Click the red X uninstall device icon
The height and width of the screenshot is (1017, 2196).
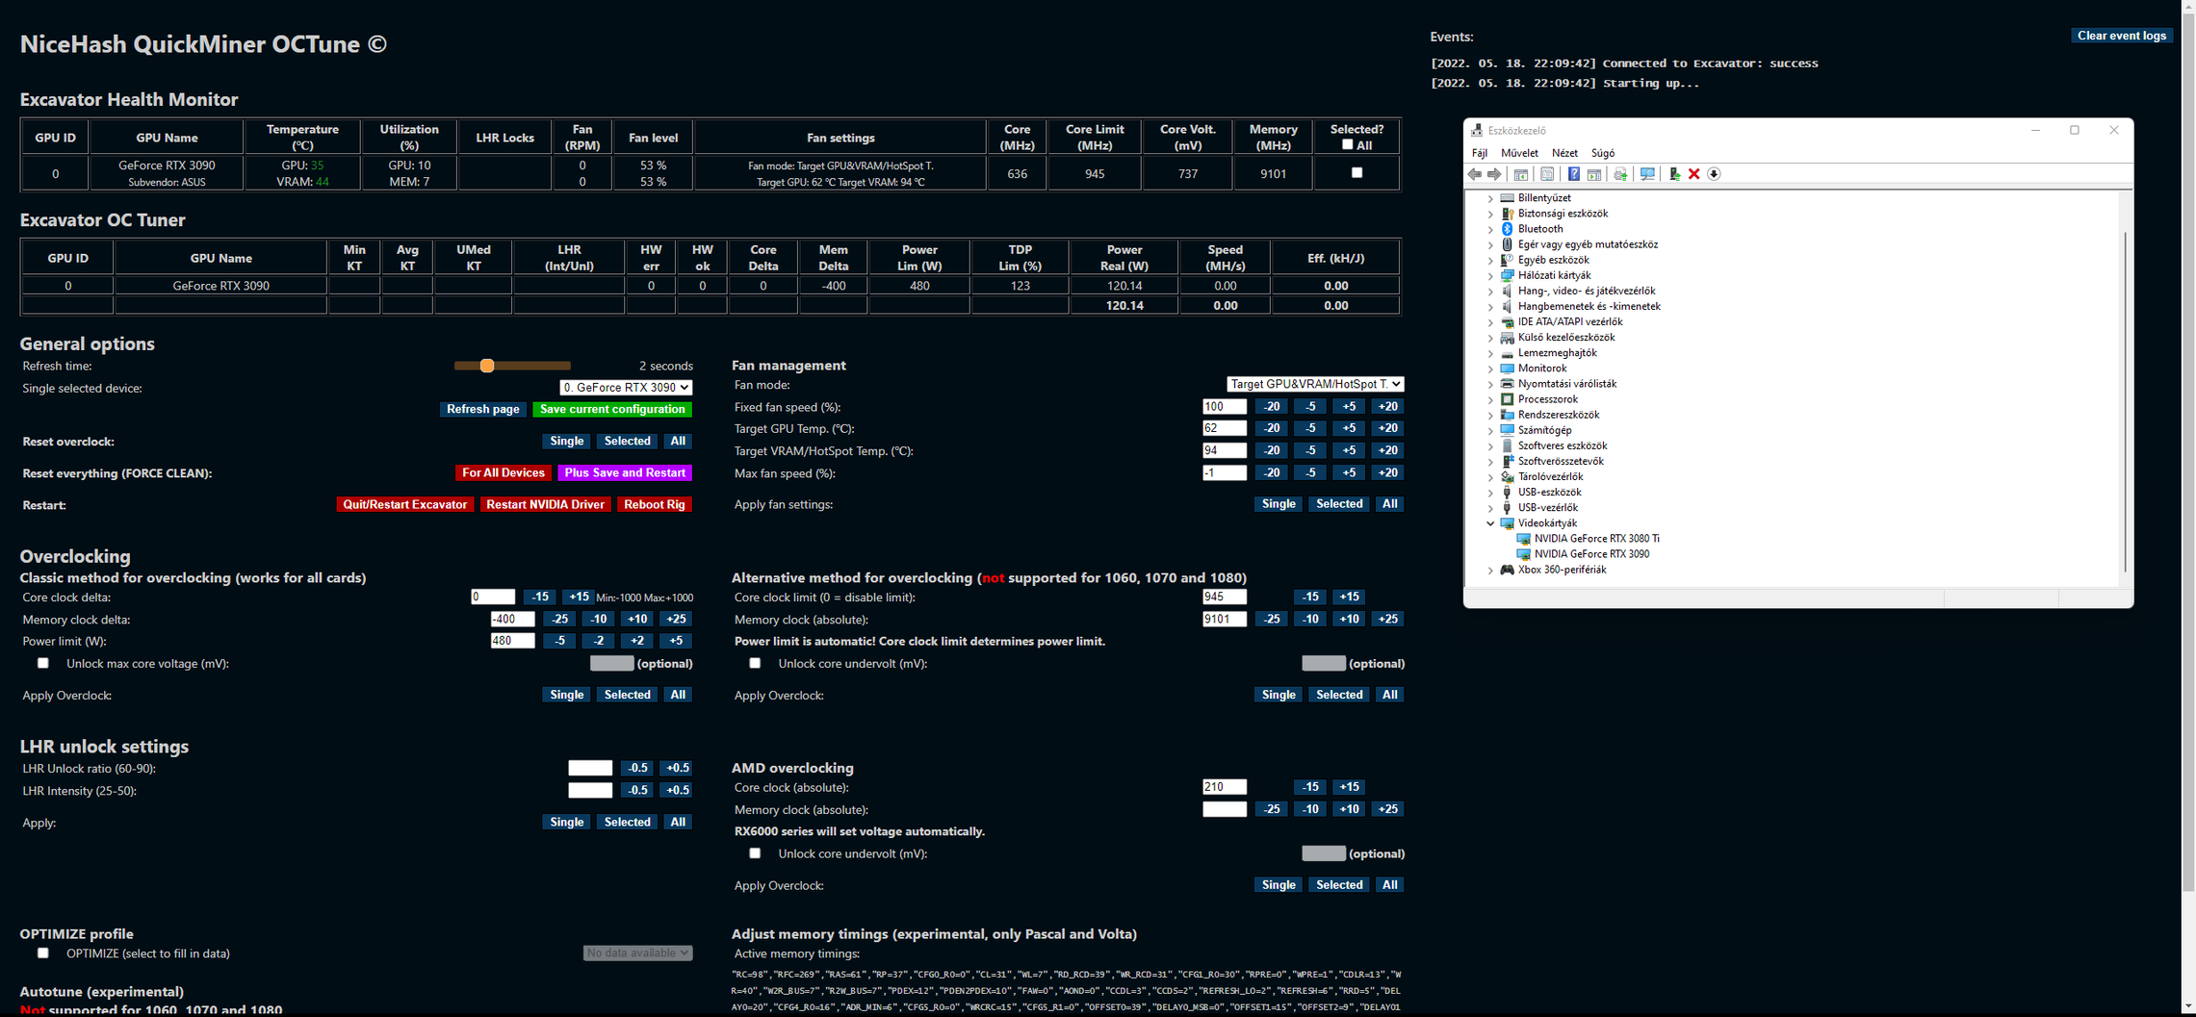coord(1694,174)
